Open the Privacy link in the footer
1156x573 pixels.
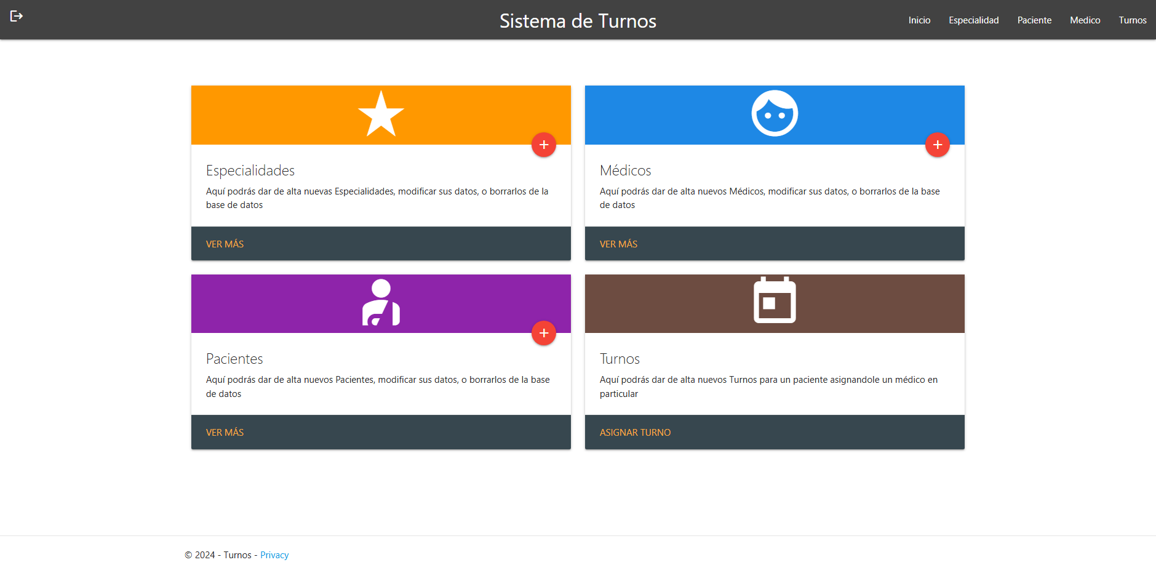click(274, 555)
